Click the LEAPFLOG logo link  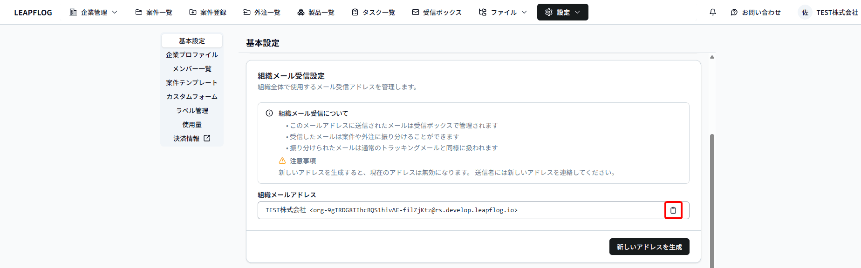pyautogui.click(x=33, y=13)
